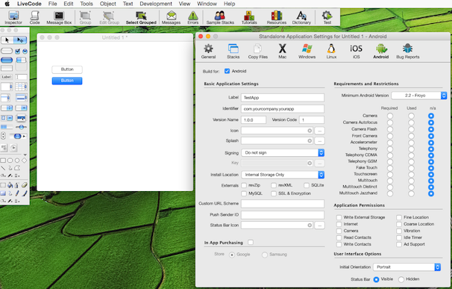Select the Label field tool

[7, 77]
